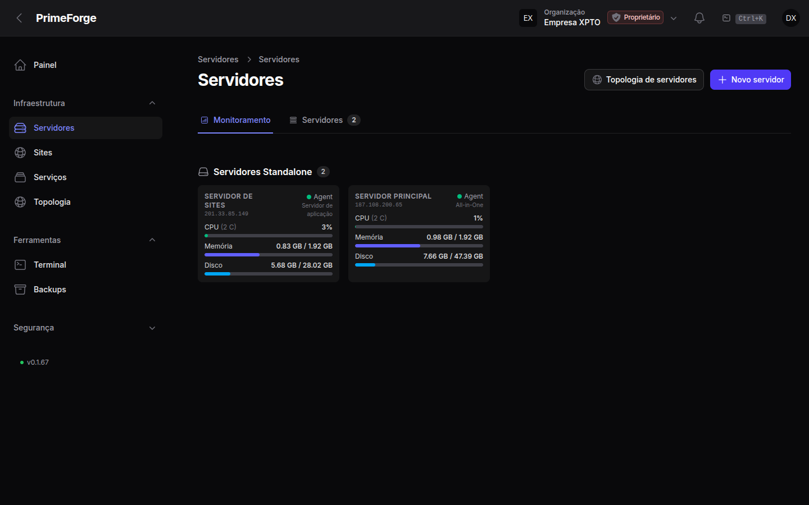Open the DX user avatar menu
The height and width of the screenshot is (505, 809).
(x=791, y=18)
